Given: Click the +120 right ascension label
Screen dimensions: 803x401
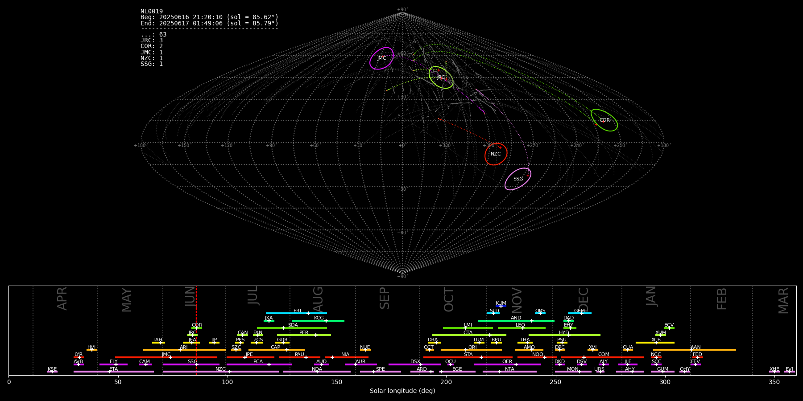Looking at the screenshot, I should coord(227,146).
